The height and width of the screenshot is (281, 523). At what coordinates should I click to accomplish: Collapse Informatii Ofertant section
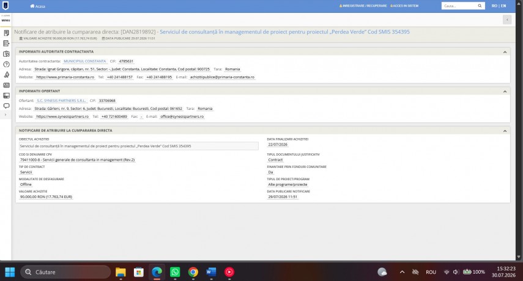tap(505, 91)
